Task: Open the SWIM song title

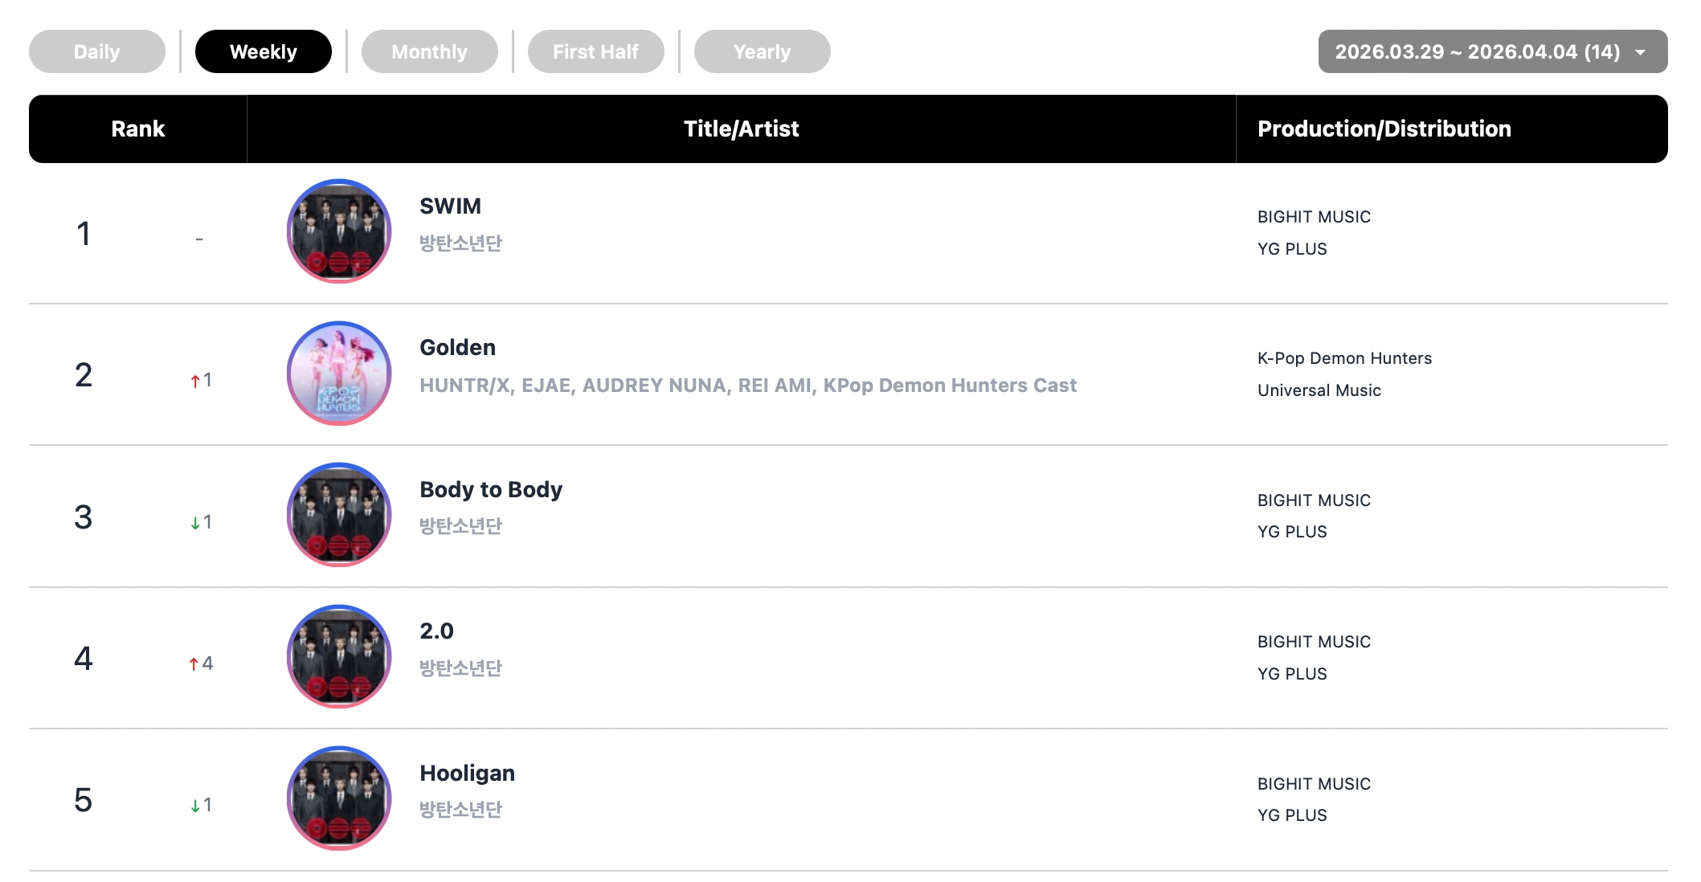Action: tap(450, 206)
